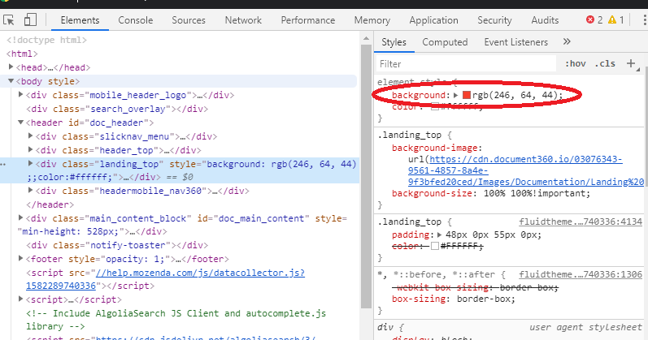
Task: Select the Computed sub-tab
Action: coord(445,42)
